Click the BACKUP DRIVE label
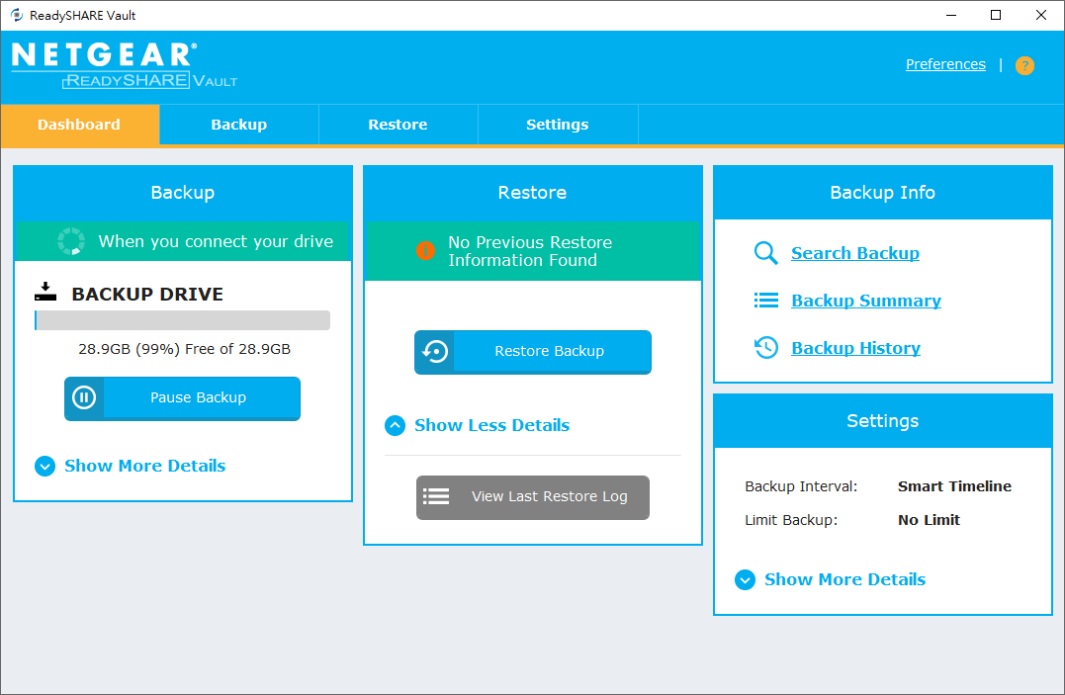The image size is (1065, 695). (147, 295)
